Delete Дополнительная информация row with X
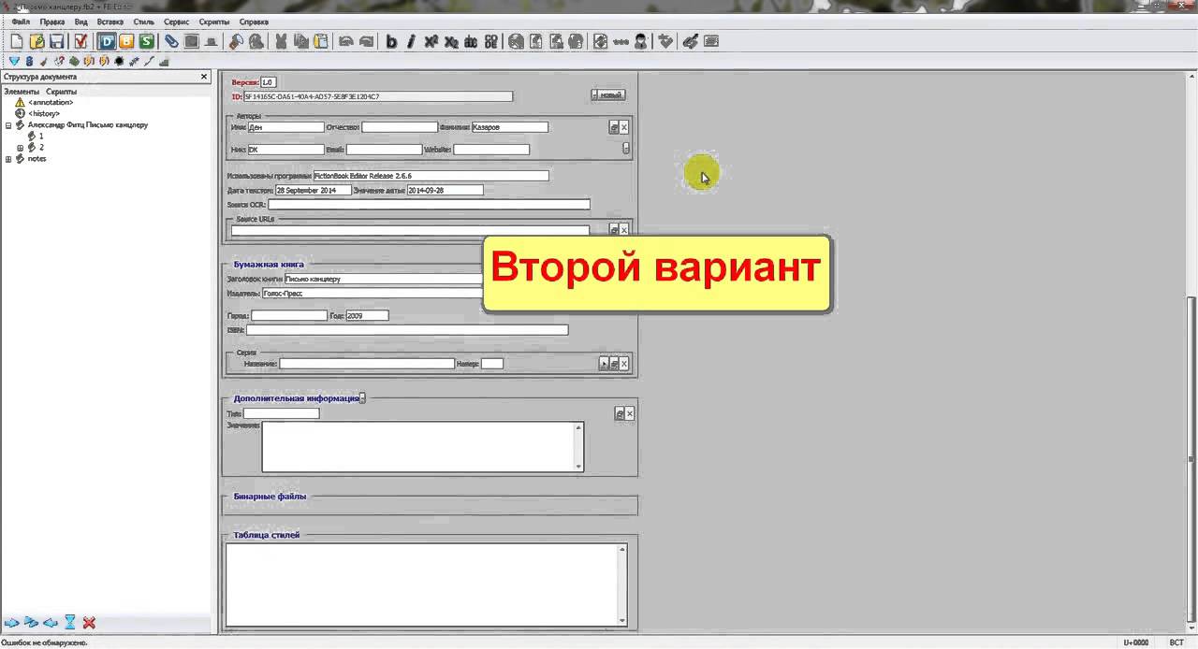 coord(629,413)
